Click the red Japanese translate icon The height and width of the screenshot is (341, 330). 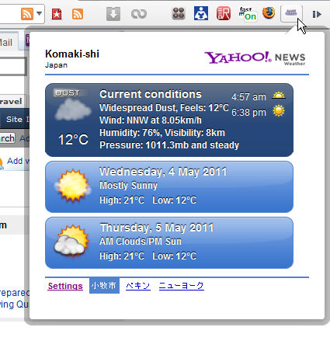(x=224, y=13)
